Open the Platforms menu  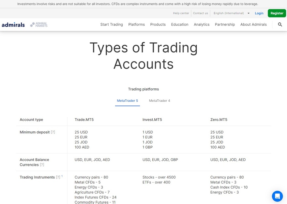click(x=137, y=24)
